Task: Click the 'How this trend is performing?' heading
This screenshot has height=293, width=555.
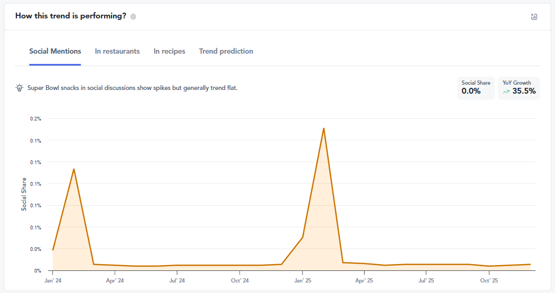Action: coord(70,16)
